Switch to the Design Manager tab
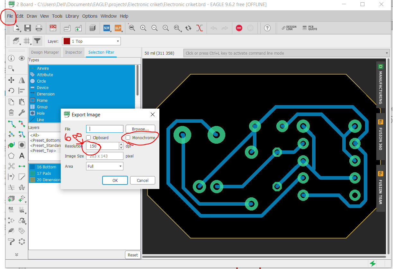The height and width of the screenshot is (269, 393). pyautogui.click(x=45, y=52)
